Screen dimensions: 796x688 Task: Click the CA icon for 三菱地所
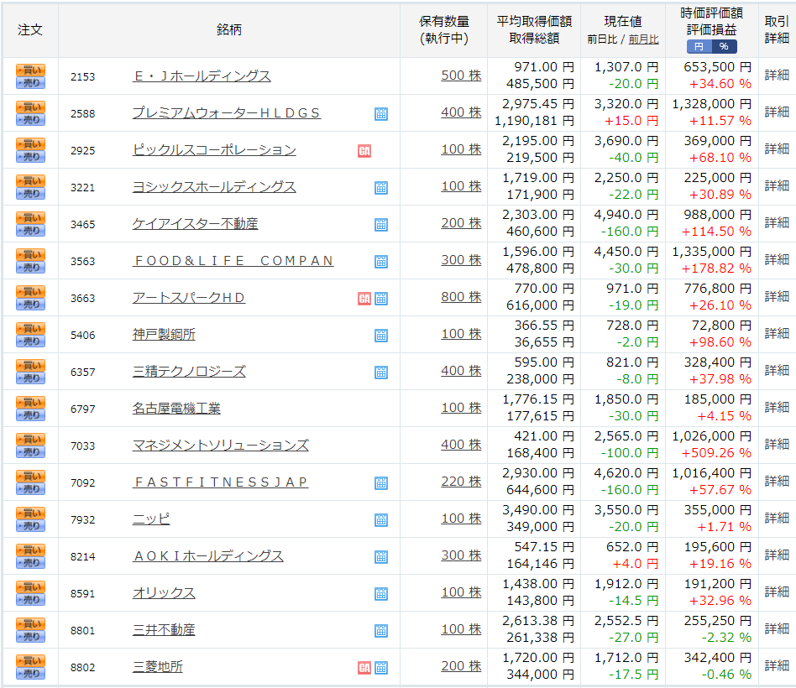pyautogui.click(x=364, y=668)
